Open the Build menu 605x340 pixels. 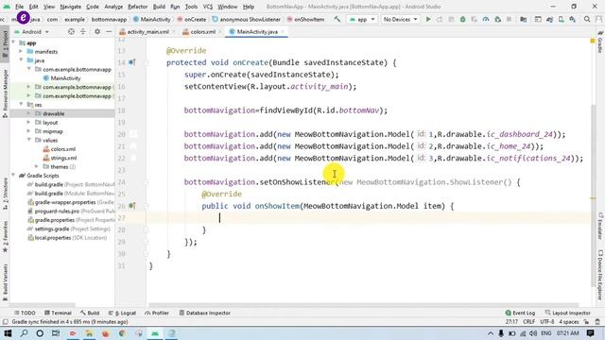(x=159, y=7)
